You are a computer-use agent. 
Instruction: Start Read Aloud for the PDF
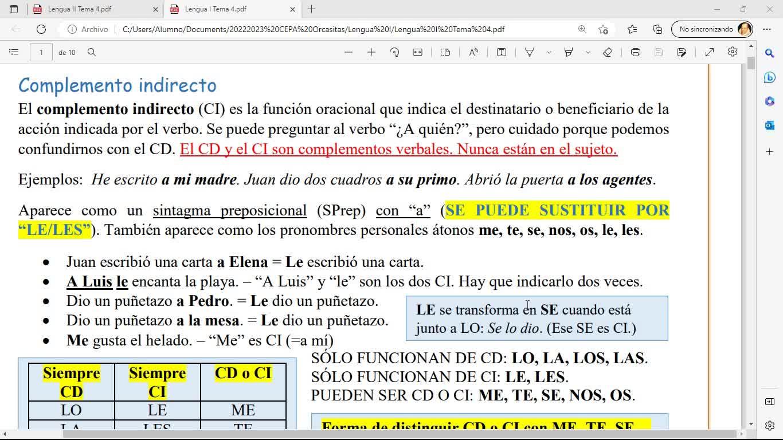[473, 52]
